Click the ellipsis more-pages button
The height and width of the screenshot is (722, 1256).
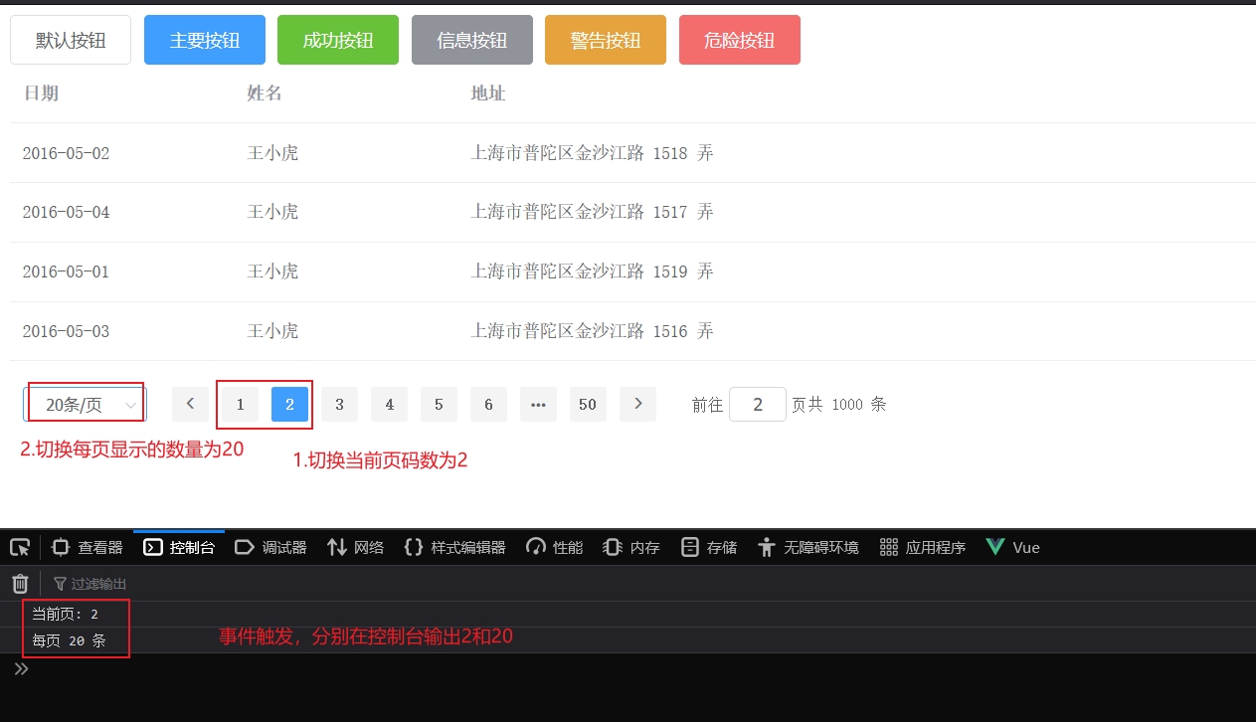[x=538, y=405]
